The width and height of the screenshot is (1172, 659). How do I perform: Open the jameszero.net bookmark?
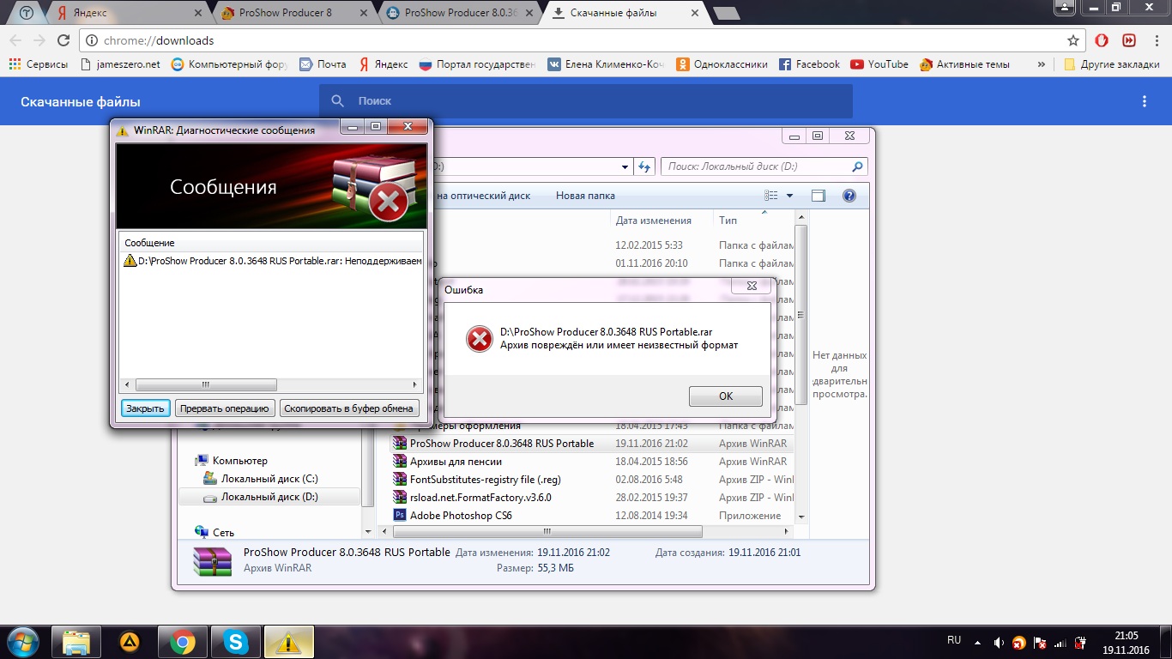coord(120,64)
